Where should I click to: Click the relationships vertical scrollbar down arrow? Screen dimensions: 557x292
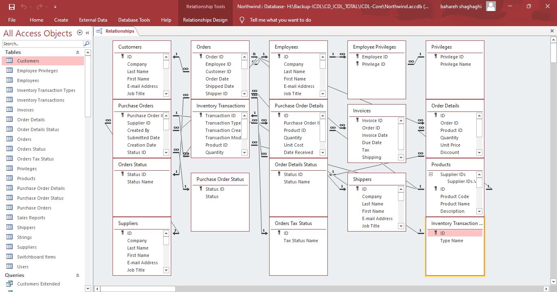[x=553, y=282]
